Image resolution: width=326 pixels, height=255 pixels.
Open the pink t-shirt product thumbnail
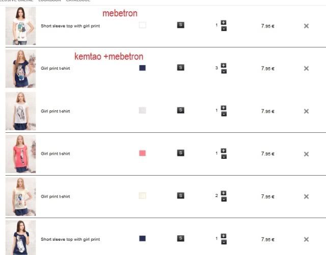20,154
